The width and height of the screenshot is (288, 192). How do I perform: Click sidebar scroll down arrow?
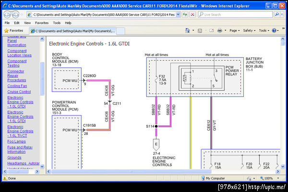[42, 167]
